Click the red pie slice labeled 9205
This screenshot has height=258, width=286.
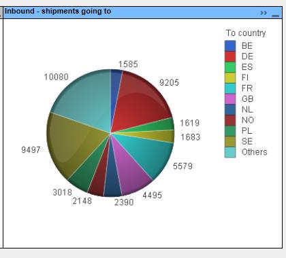tap(138, 102)
